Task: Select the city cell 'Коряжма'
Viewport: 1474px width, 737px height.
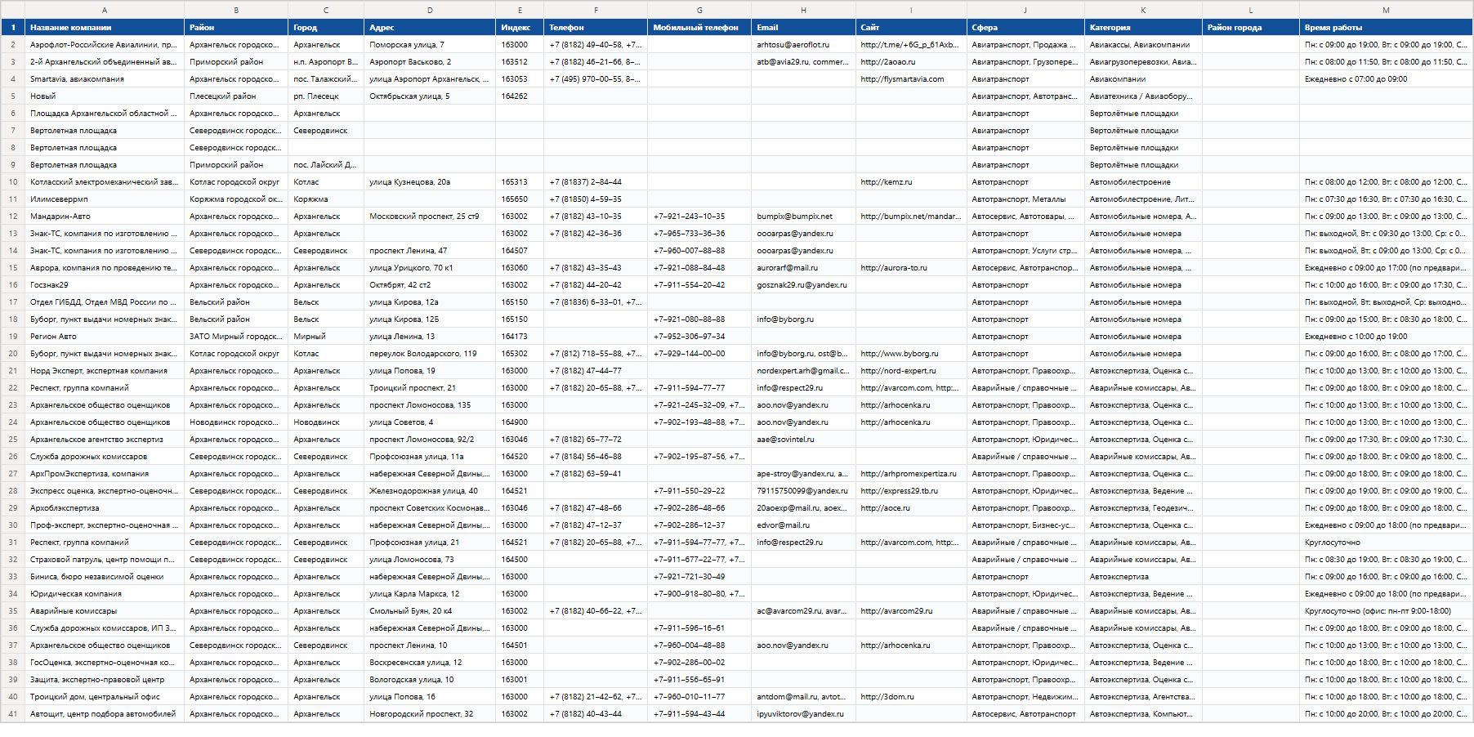Action: click(326, 199)
